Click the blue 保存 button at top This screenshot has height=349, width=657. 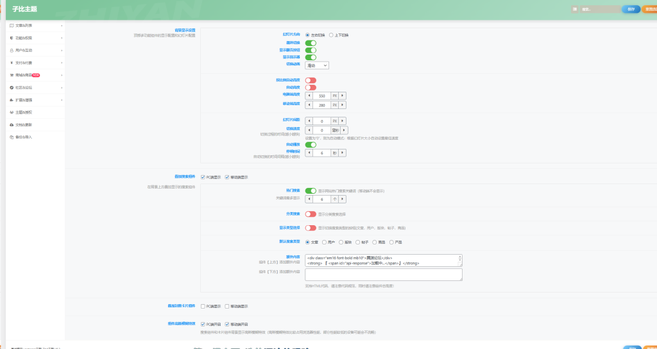631,9
